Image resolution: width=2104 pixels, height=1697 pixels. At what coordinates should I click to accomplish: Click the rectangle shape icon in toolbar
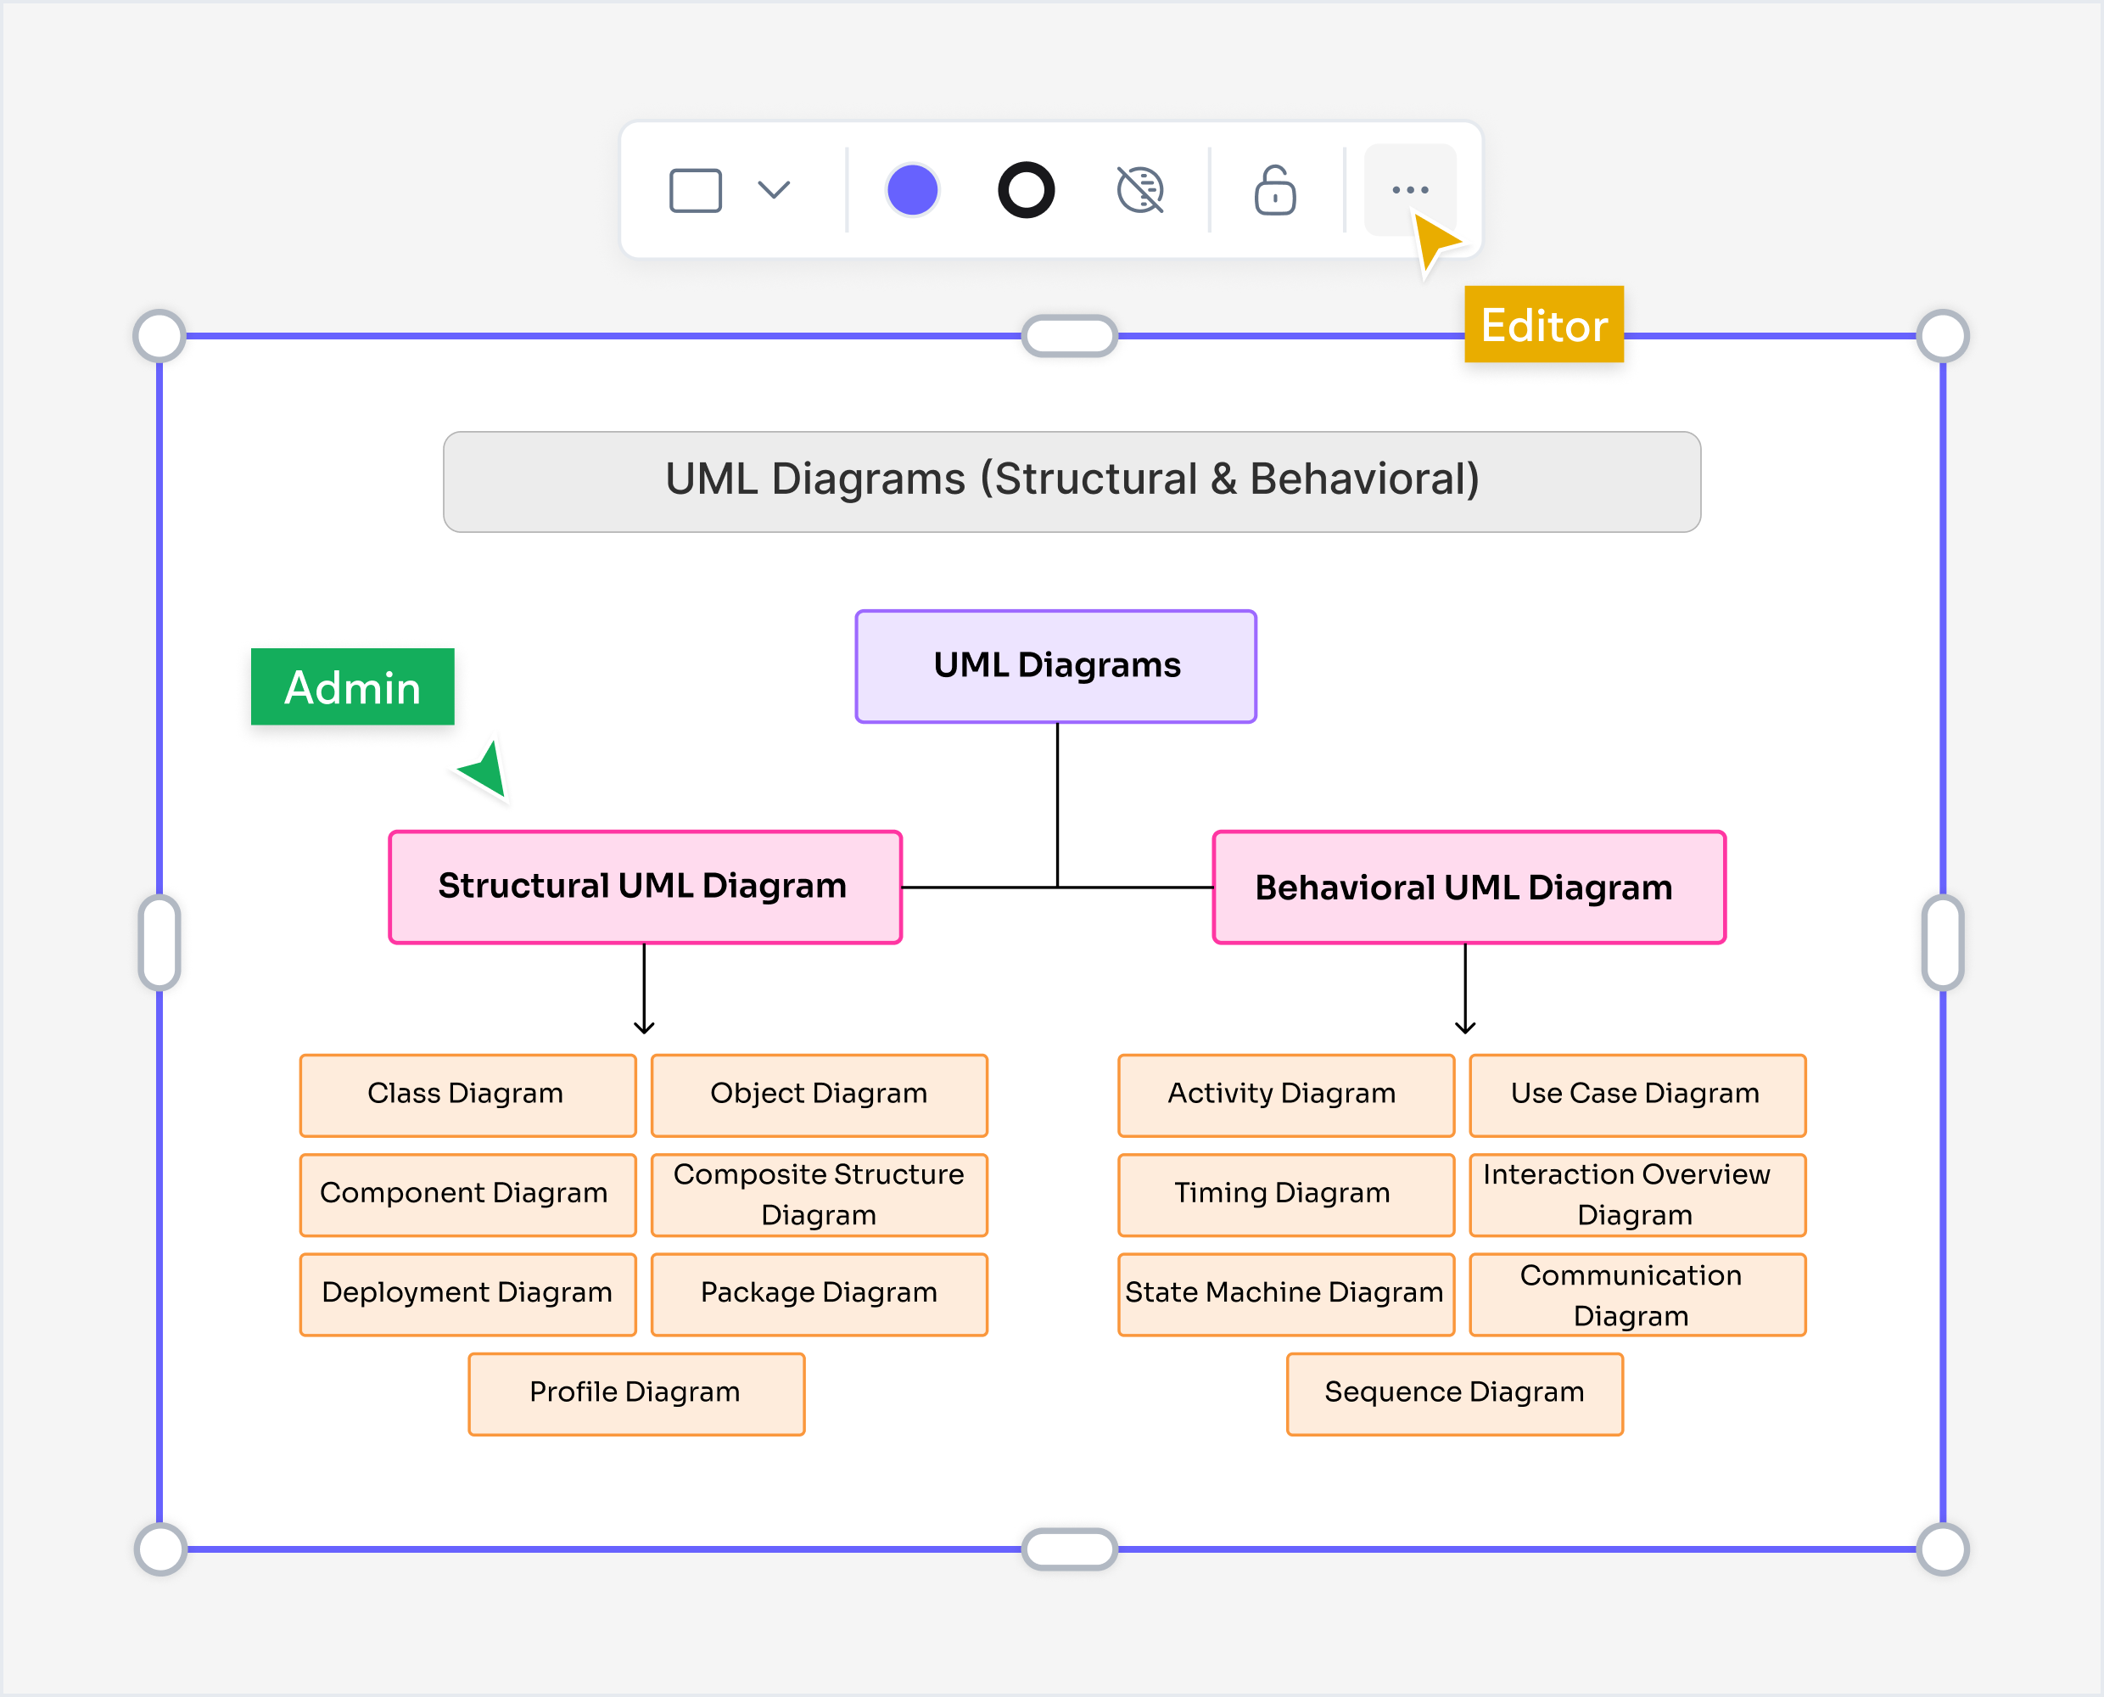coord(695,191)
